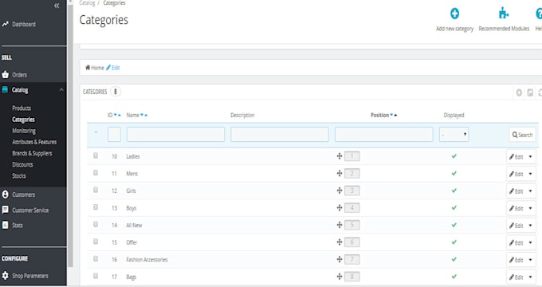Click the Customer Service icon in the sidebar
Viewport: 542px width, 287px height.
pos(6,210)
